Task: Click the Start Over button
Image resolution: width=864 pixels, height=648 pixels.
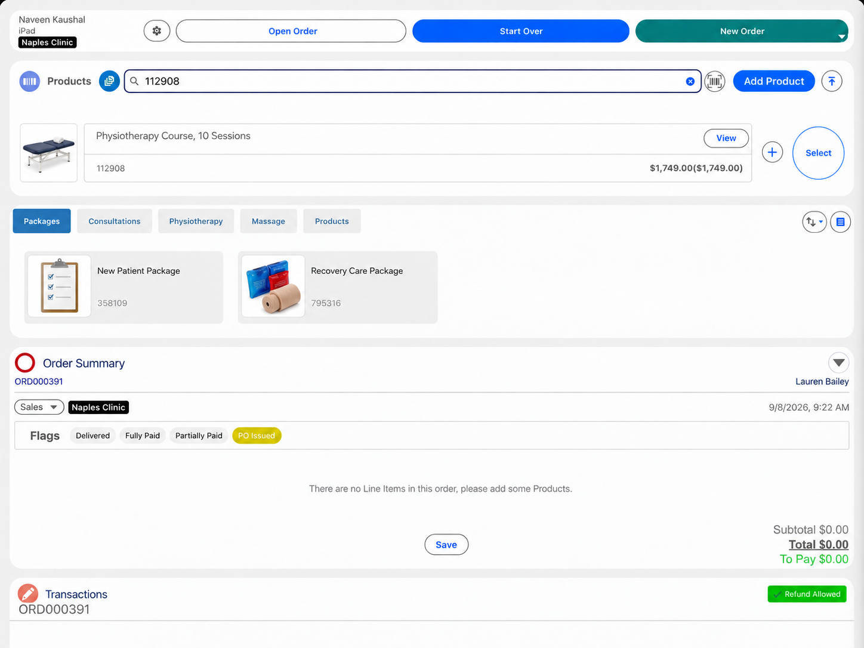Action: pos(521,31)
